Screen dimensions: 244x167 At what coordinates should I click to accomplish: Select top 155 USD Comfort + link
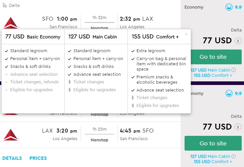click(x=213, y=75)
